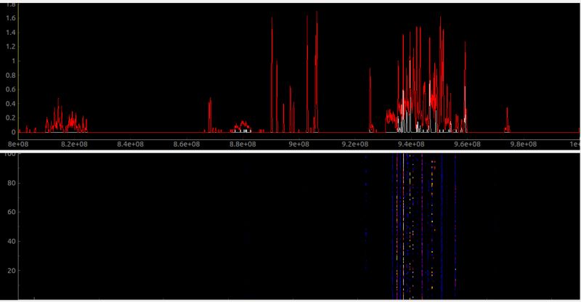
Task: Click the twin red peak near 8.68e+08
Action: (210, 115)
